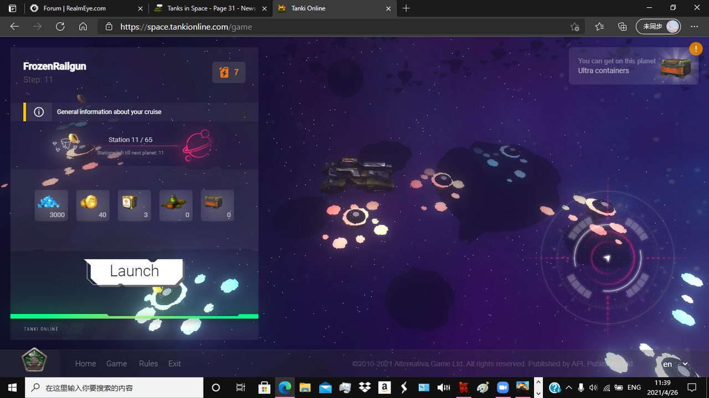Open the Home link in footer
This screenshot has width=709, height=398.
[x=86, y=364]
